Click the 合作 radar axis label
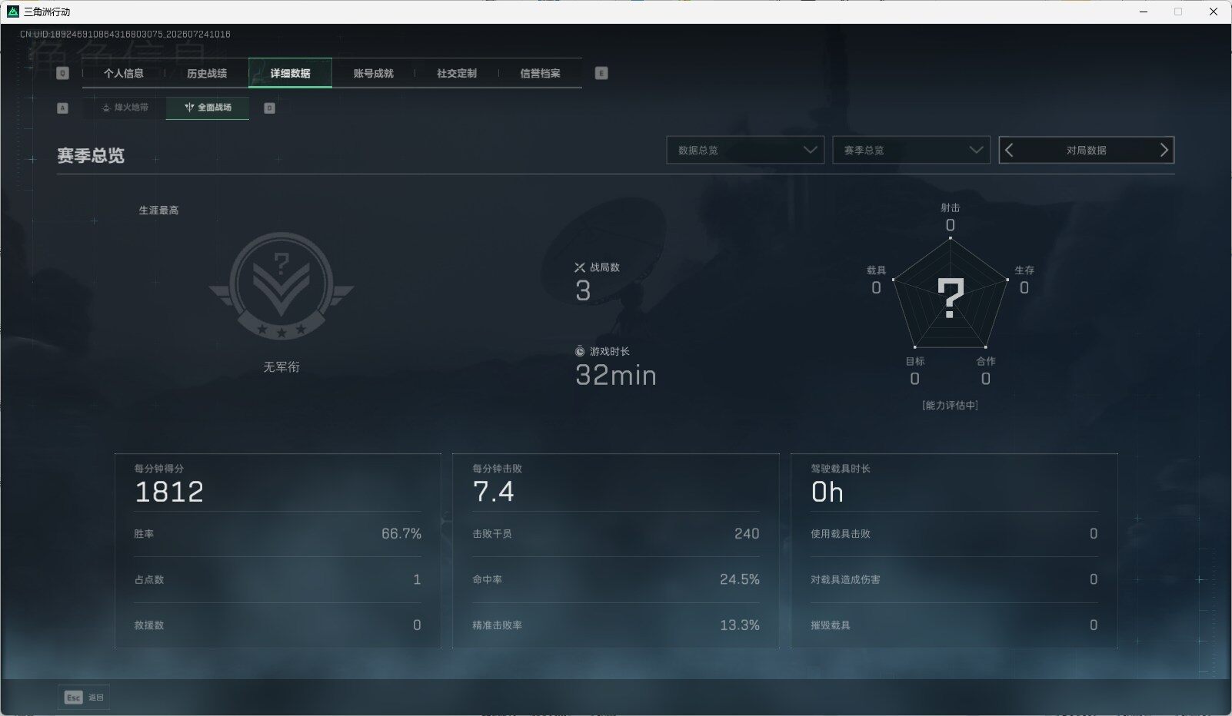 coord(986,361)
